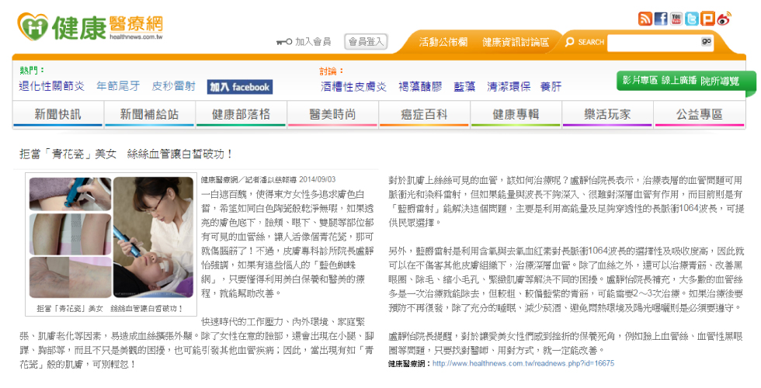Open the Sina Weibo icon

(x=724, y=19)
